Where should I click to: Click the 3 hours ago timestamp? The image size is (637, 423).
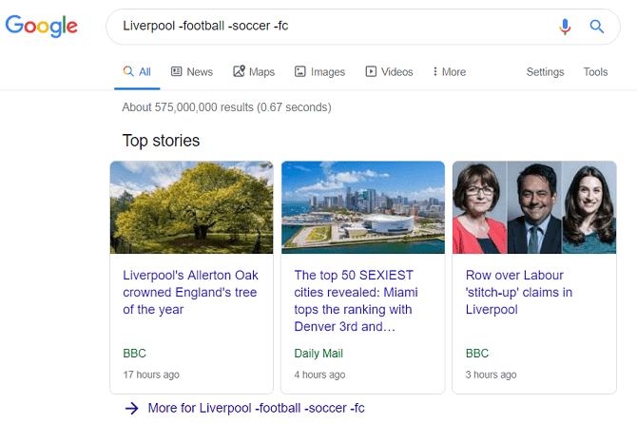(492, 375)
